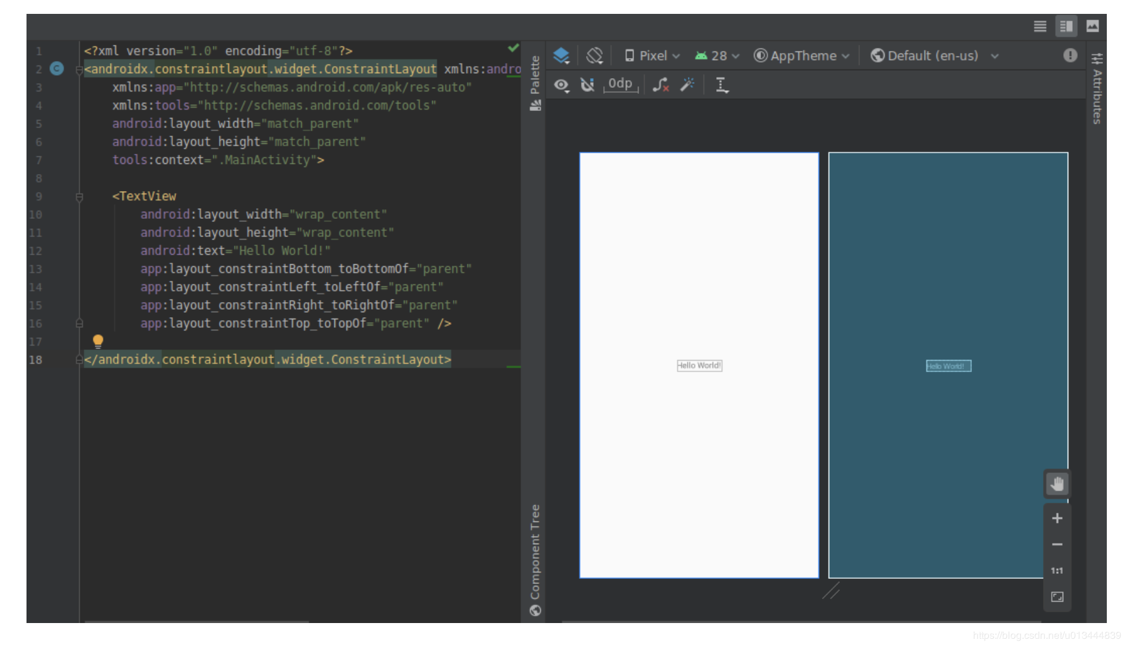The image size is (1127, 647).
Task: Select the Hello World! TextView in blueprint view
Action: (948, 366)
